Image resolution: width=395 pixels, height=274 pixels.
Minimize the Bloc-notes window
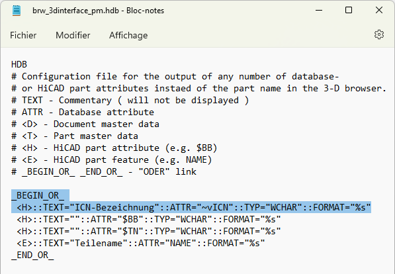(x=319, y=11)
